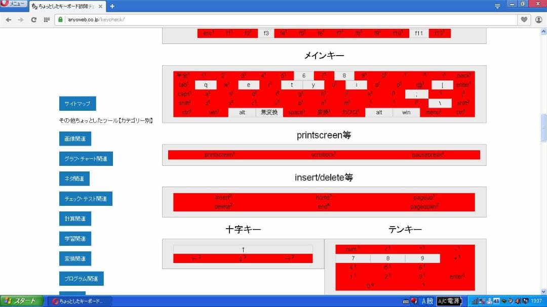Click the back navigation arrow
This screenshot has height=307, width=547.
(x=9, y=20)
